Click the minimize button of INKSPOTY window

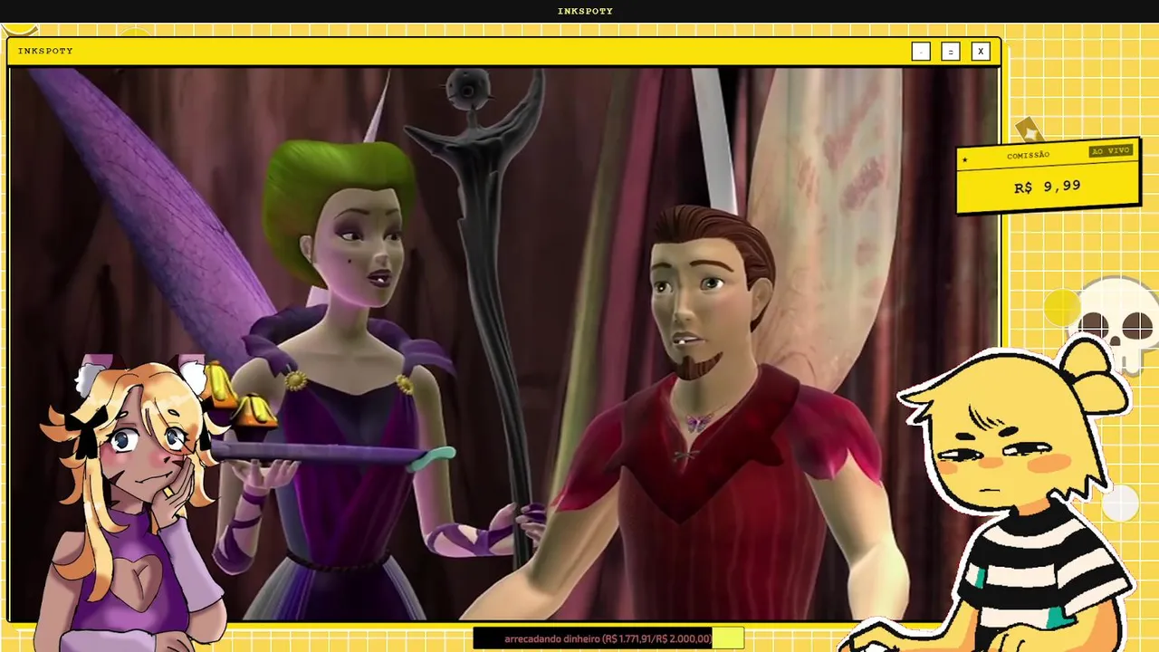coord(921,52)
